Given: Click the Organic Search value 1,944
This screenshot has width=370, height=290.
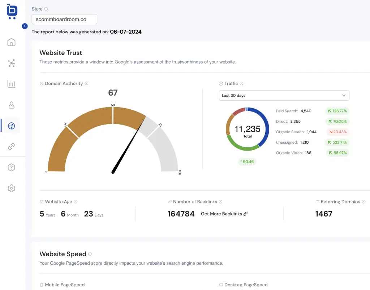Looking at the screenshot, I should click(312, 132).
